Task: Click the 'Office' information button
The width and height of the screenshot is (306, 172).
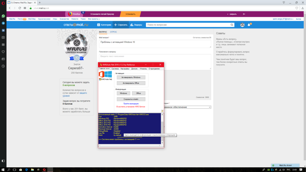Action: tap(138, 93)
